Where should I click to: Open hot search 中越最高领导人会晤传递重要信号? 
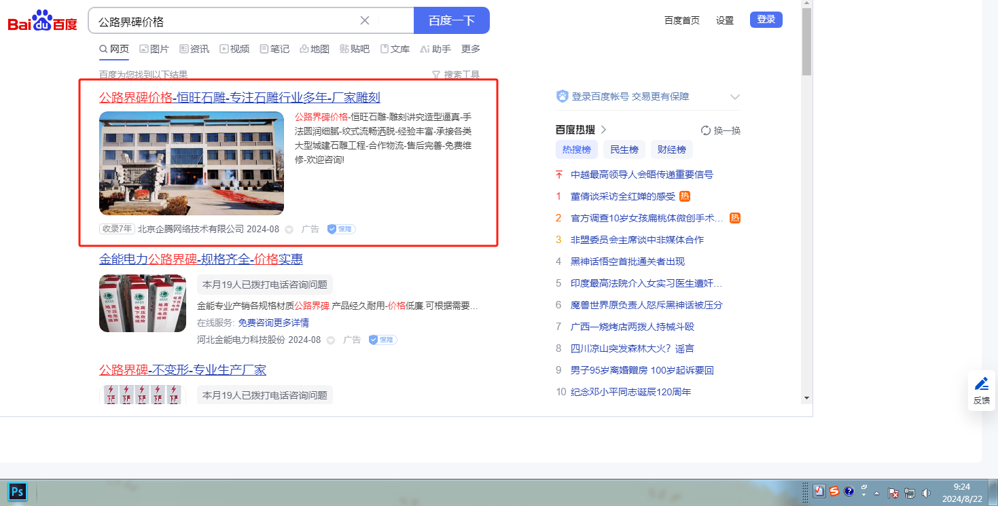click(x=642, y=175)
